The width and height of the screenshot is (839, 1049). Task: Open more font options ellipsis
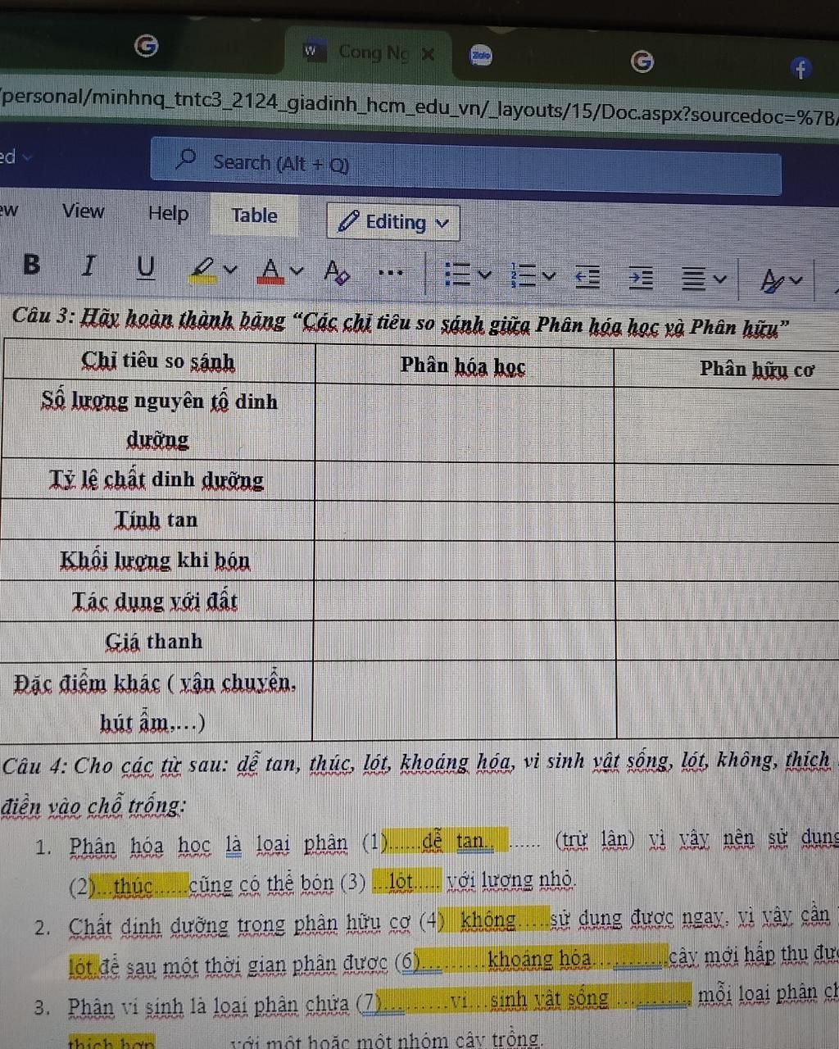(392, 273)
